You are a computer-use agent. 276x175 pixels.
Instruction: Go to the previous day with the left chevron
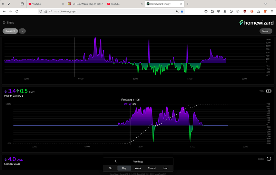pyautogui.click(x=116, y=161)
